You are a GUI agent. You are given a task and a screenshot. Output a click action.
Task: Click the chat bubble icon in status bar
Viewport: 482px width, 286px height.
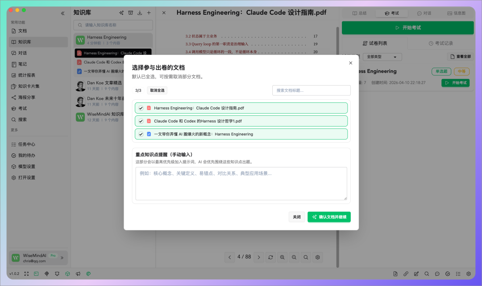(437, 274)
